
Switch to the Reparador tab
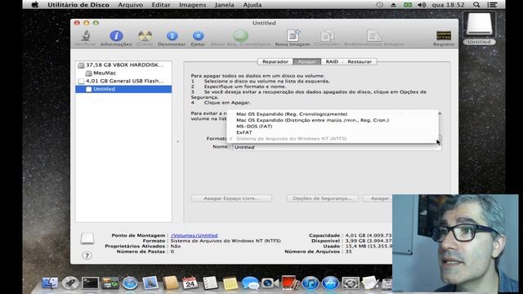click(x=275, y=62)
